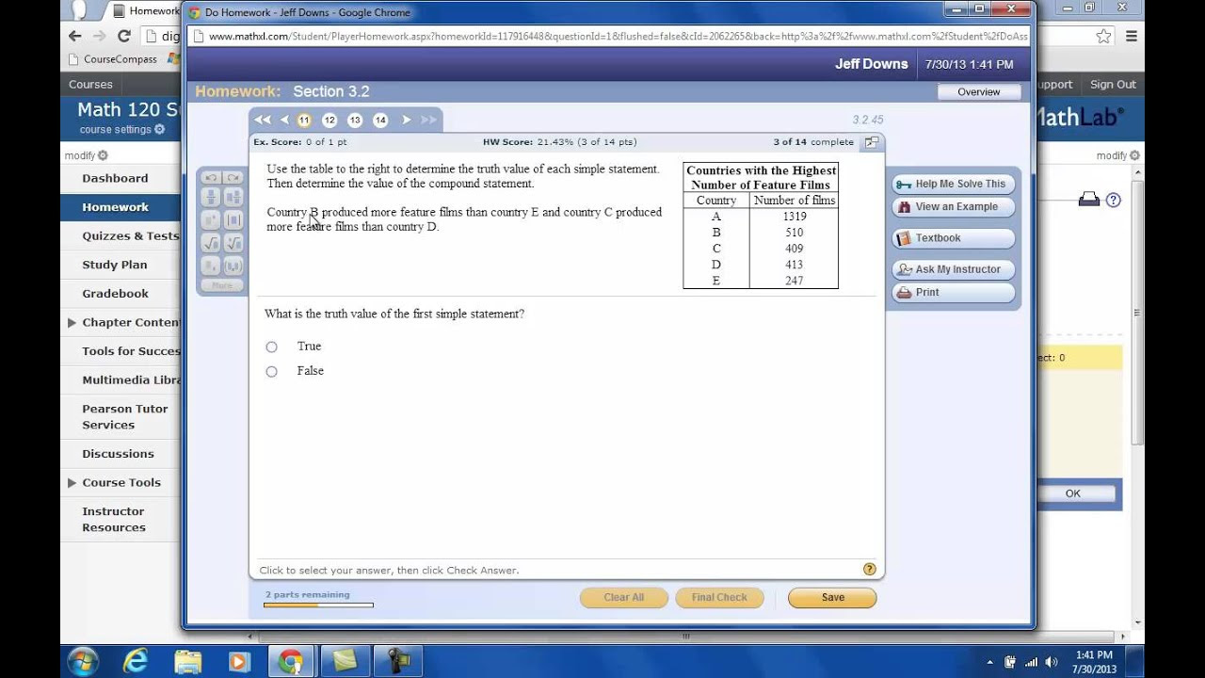Screen dimensions: 1205x678
Task: Select the square root template icon
Action: coord(212,243)
